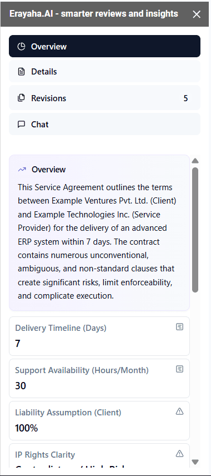
Task: Select the Delivery Timeline (Days) card
Action: [99, 336]
